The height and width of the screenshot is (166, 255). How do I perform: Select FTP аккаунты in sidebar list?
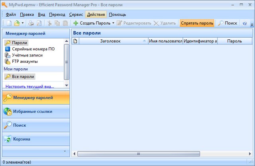pyautogui.click(x=25, y=62)
